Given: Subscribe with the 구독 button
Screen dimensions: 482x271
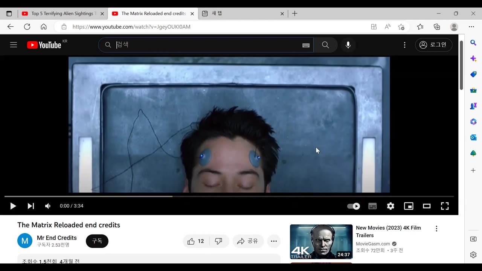Looking at the screenshot, I should tap(97, 241).
